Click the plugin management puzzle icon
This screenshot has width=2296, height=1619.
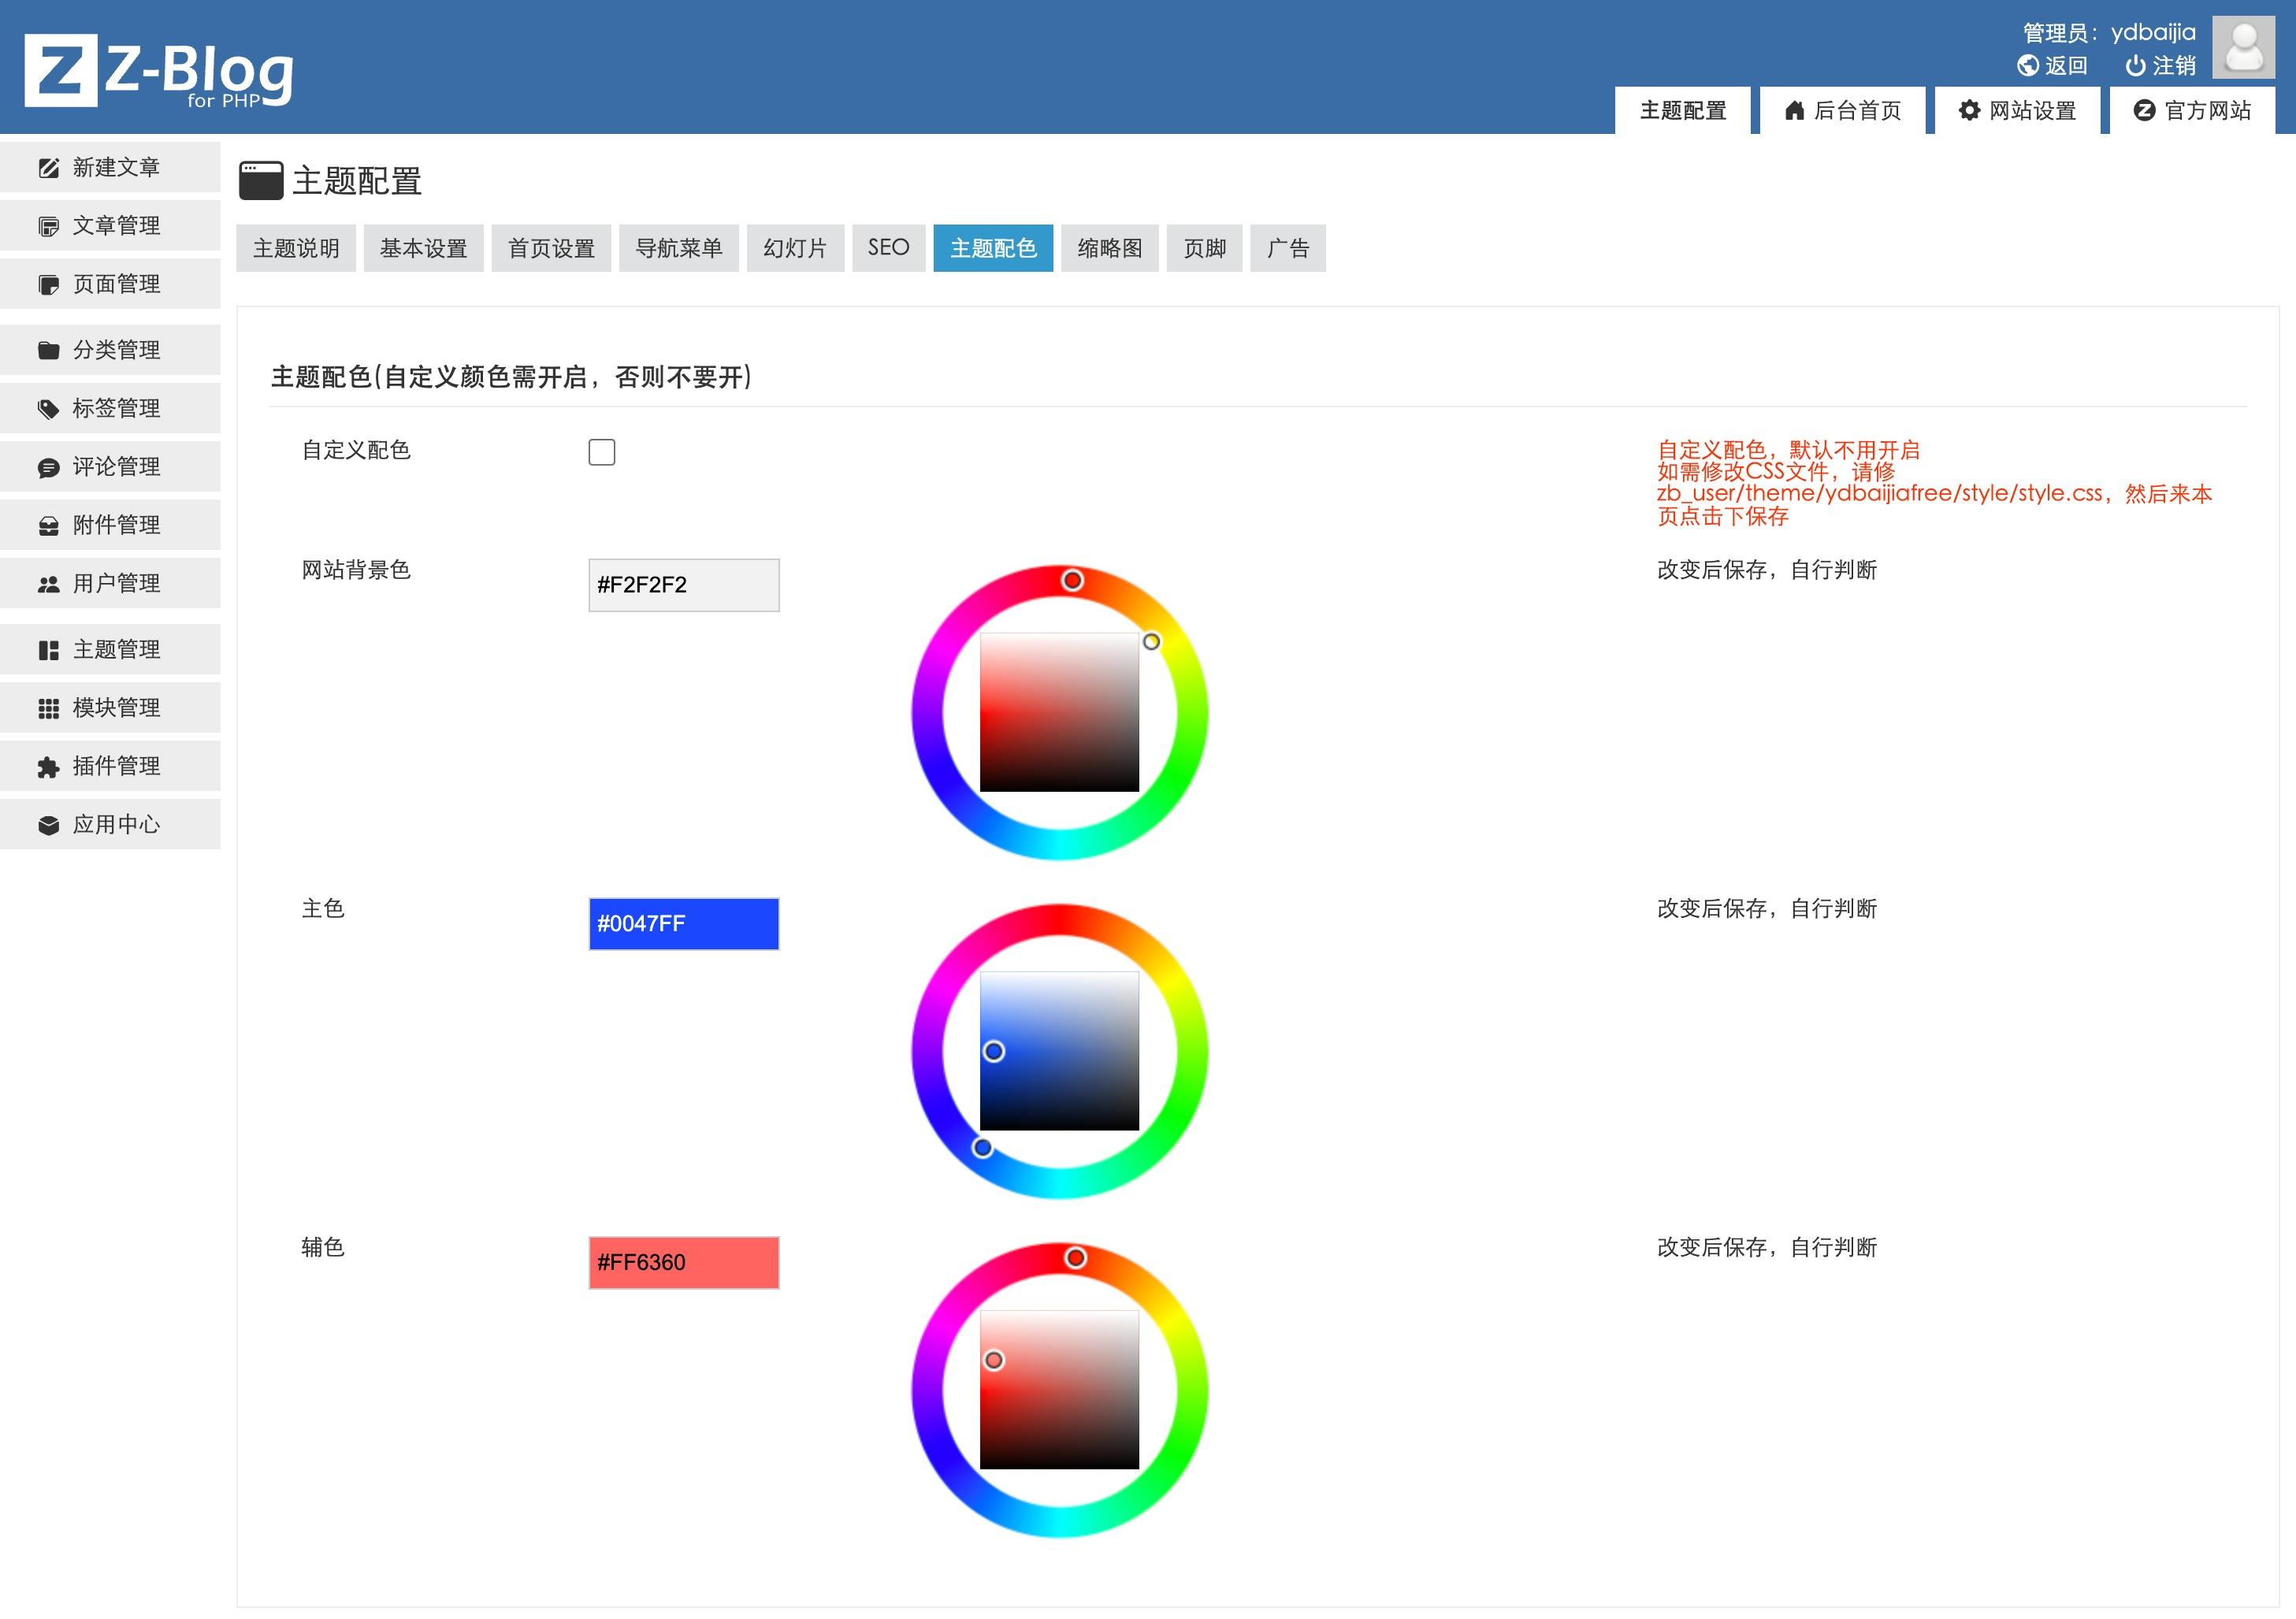(48, 767)
